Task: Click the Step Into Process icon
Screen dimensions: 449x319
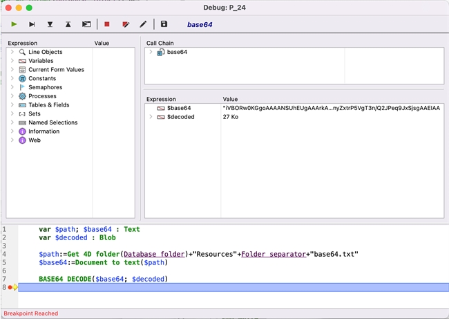Action: pos(86,24)
